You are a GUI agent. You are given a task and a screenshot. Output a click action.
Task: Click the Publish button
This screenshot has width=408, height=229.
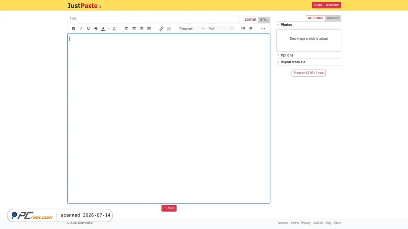pos(169,208)
